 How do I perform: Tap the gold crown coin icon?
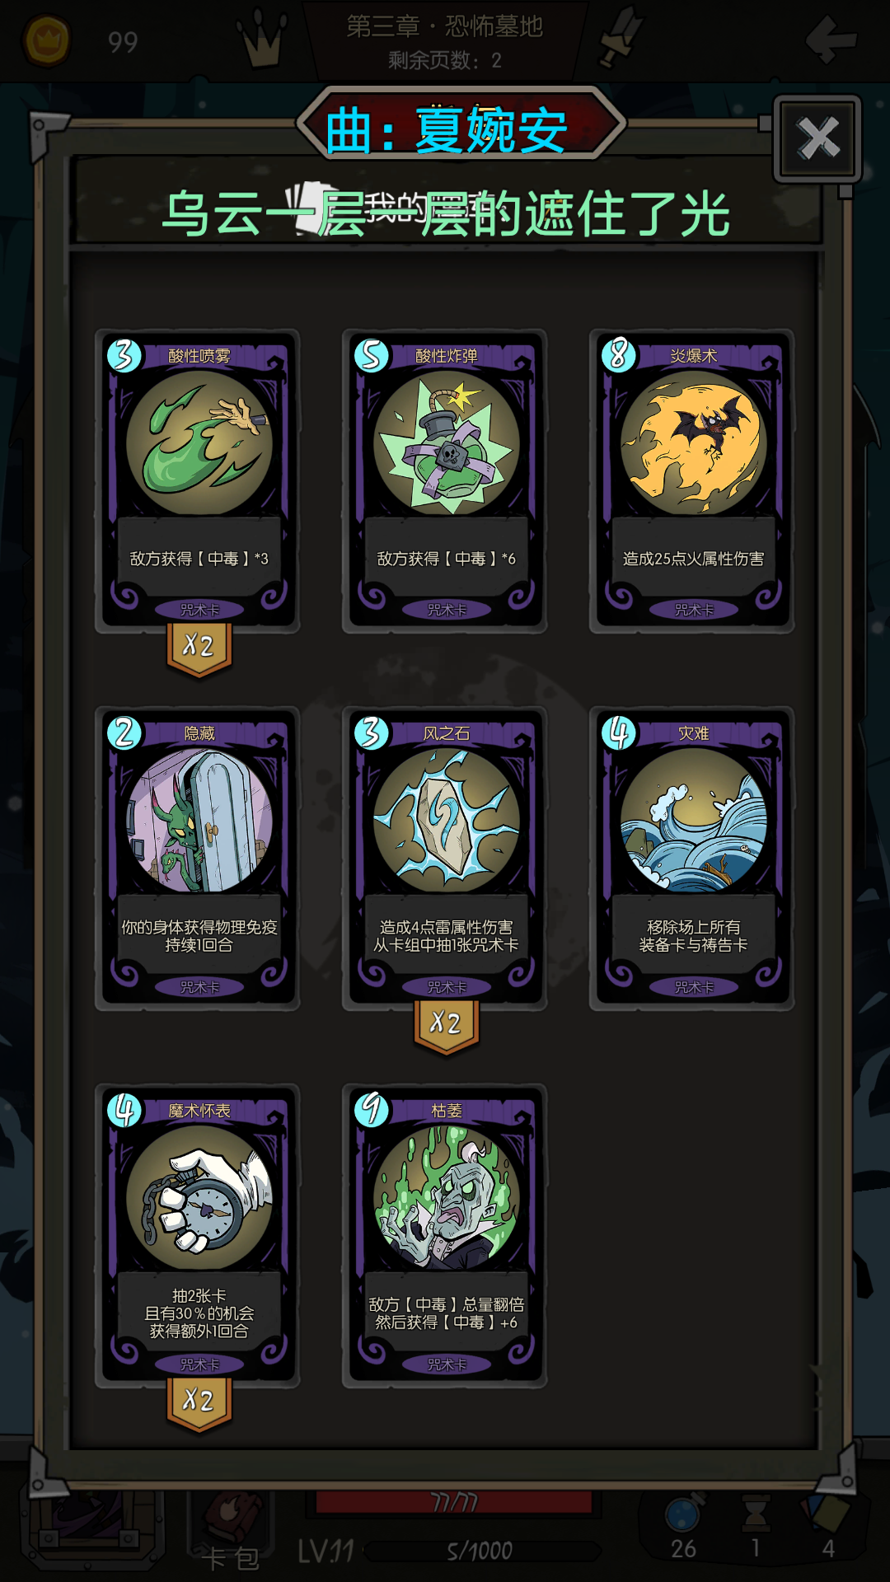pyautogui.click(x=46, y=40)
